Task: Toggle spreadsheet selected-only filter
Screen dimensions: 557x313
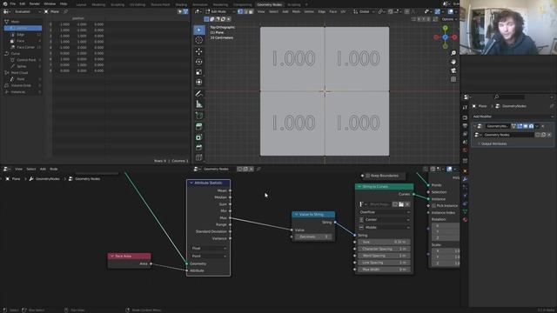Action: pyautogui.click(x=180, y=11)
